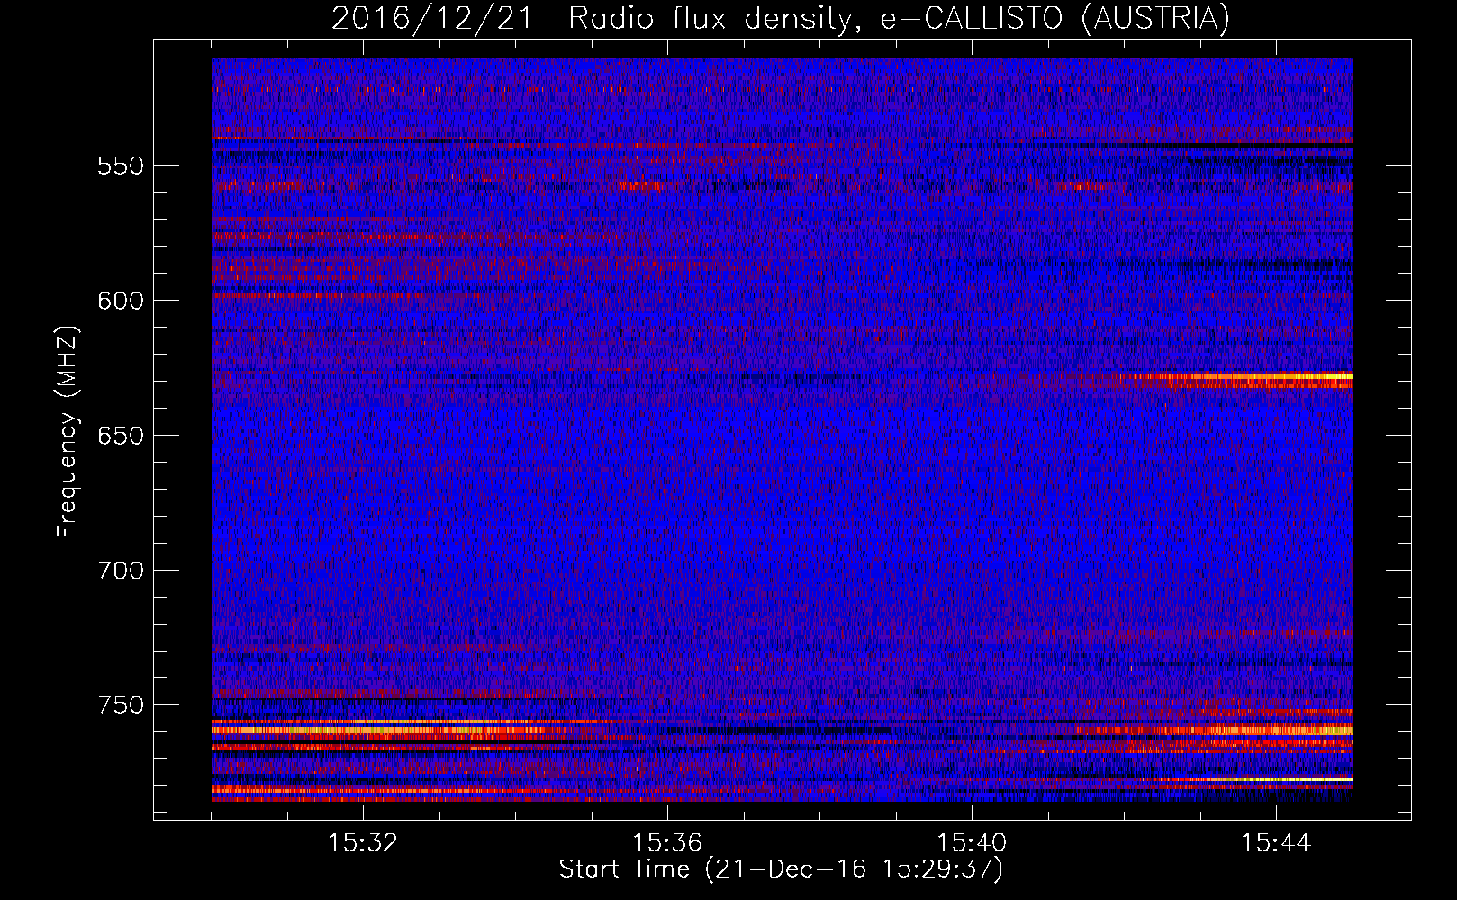The image size is (1457, 900).
Task: Click the 15:32 time tick label
Action: coord(363,842)
